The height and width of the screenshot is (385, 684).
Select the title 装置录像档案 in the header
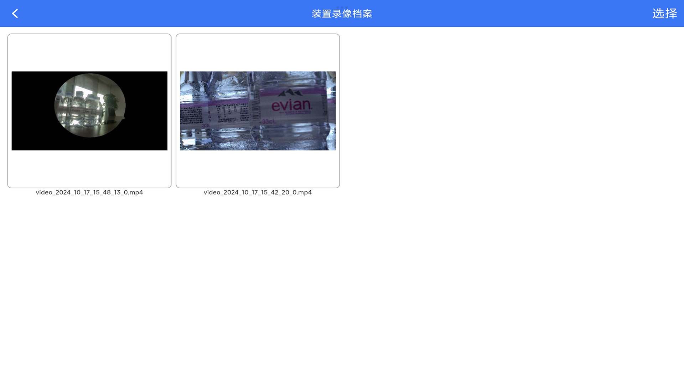coord(342,14)
